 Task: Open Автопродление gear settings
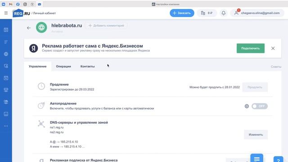point(247,106)
